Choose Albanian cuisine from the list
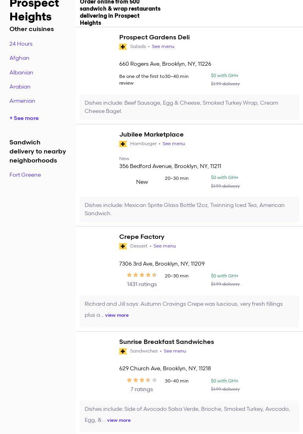This screenshot has height=434, width=303. click(21, 72)
